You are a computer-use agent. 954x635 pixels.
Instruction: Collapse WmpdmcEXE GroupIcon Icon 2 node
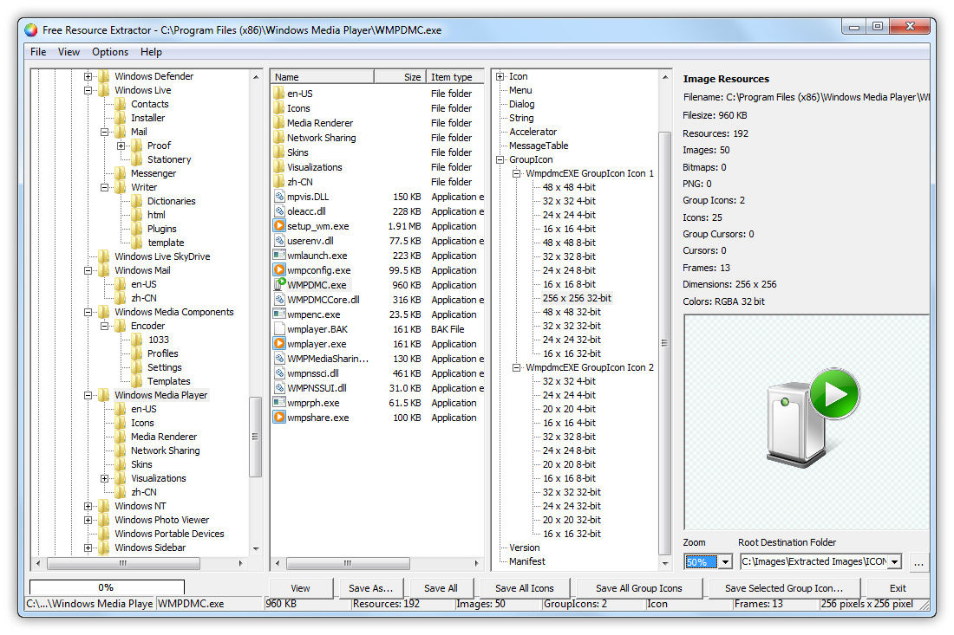click(x=517, y=367)
